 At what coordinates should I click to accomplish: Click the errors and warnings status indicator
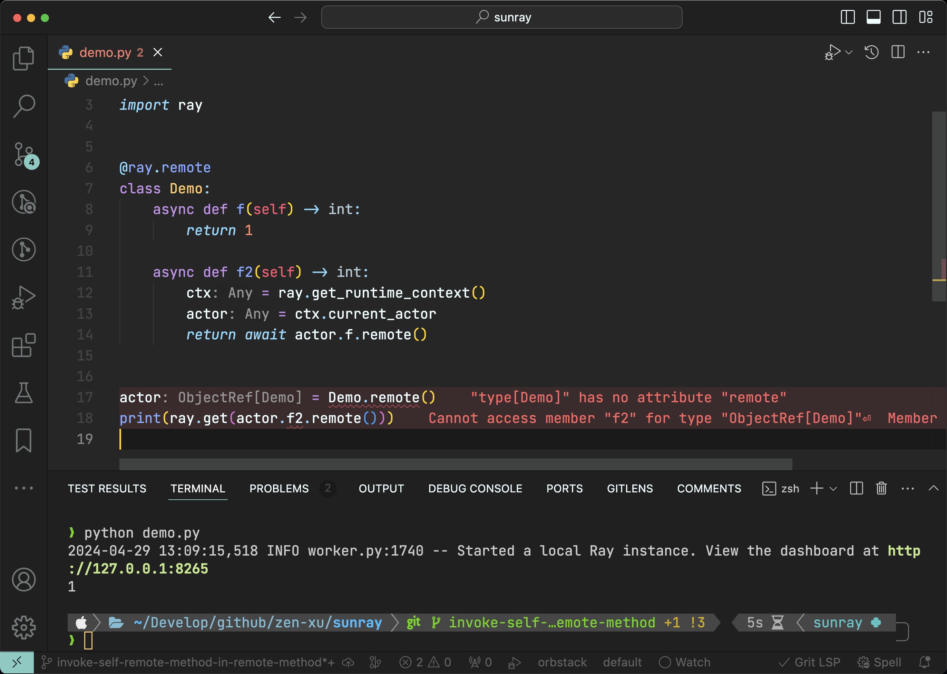(x=425, y=662)
